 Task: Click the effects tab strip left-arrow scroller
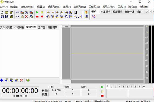(150, 12)
